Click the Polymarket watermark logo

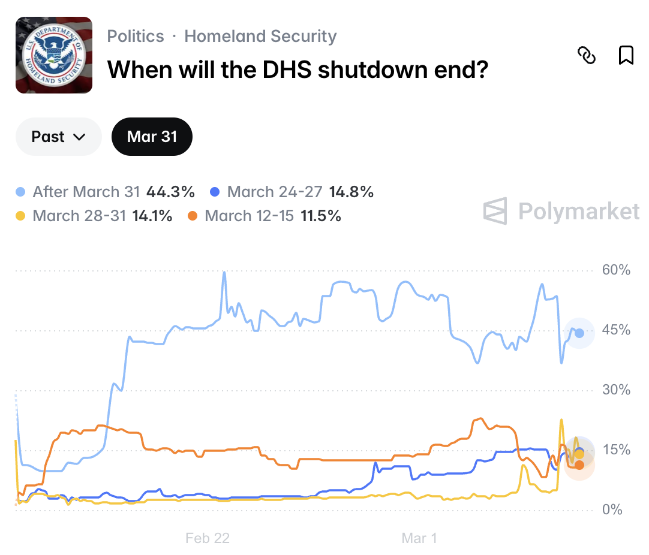tap(561, 211)
